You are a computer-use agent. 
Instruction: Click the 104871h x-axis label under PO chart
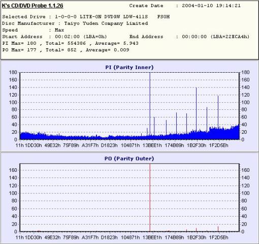point(131,237)
